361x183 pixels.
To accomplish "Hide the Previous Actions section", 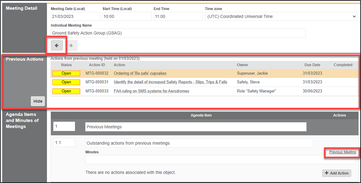I will pyautogui.click(x=38, y=101).
